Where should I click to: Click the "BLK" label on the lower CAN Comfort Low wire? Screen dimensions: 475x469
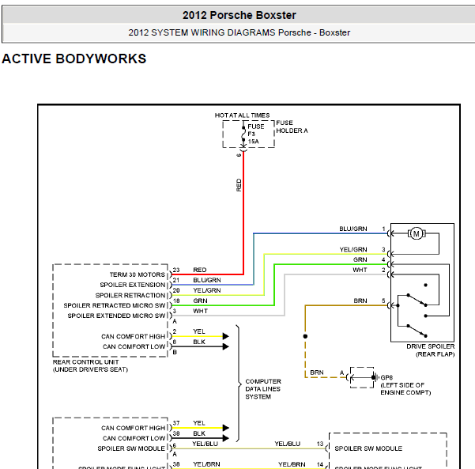[199, 433]
